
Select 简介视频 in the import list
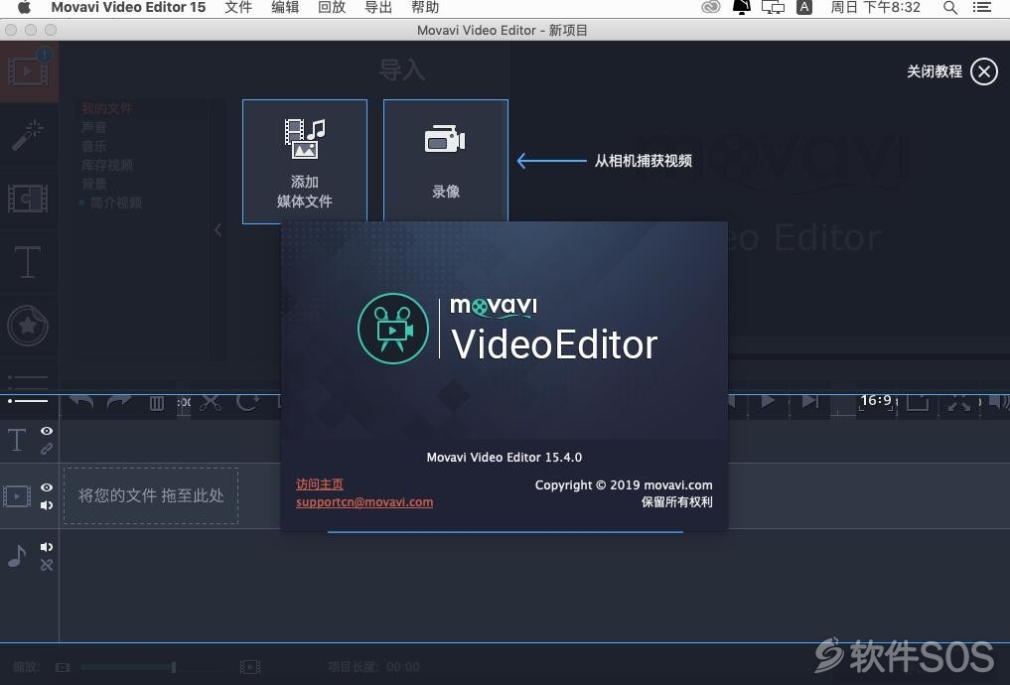pyautogui.click(x=115, y=203)
